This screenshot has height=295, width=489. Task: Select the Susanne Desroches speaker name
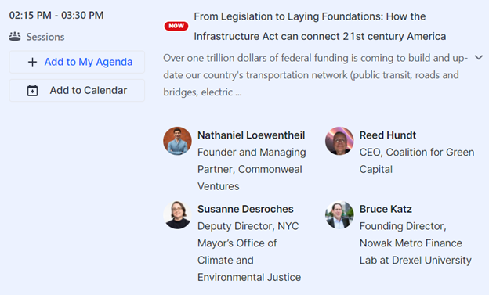tap(245, 209)
